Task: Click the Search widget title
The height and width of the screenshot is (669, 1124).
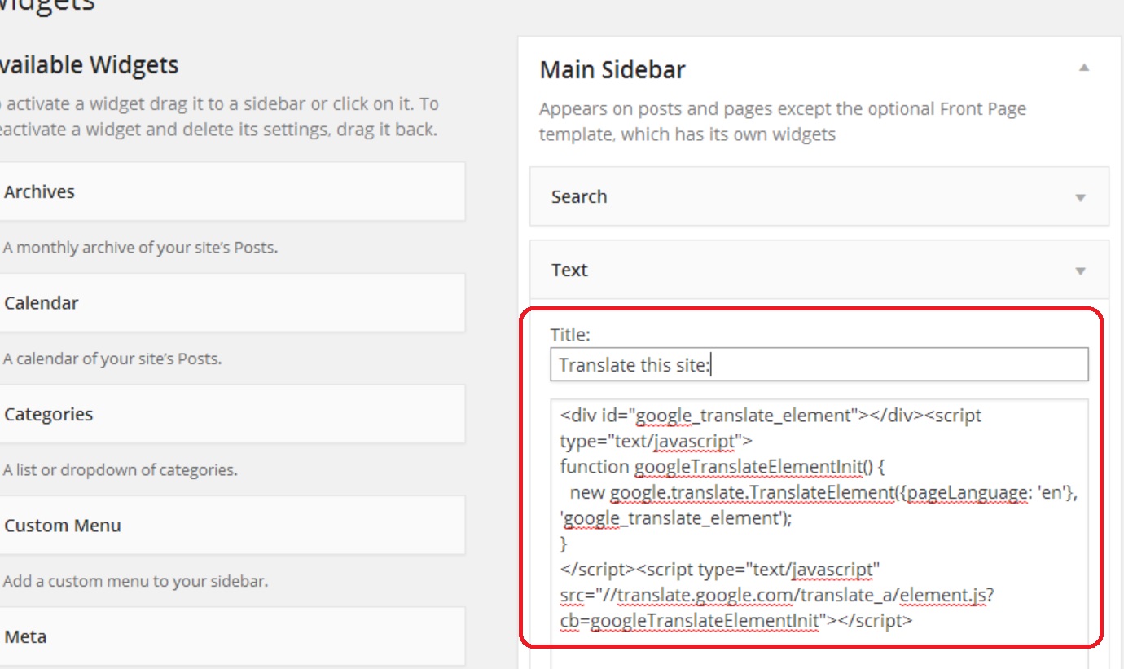Action: pyautogui.click(x=579, y=197)
